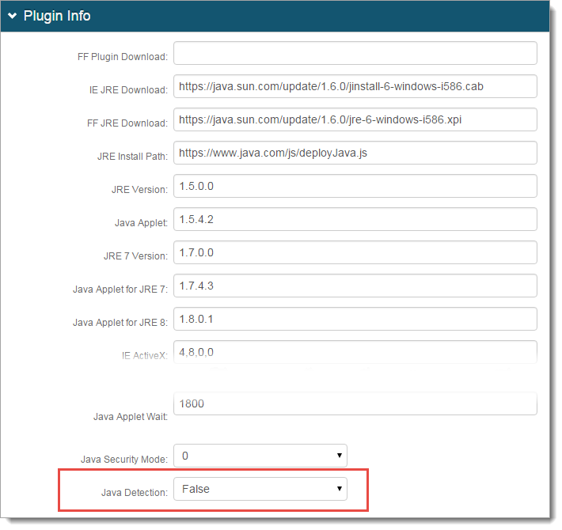Collapse the Plugin Info section chevron

click(12, 17)
